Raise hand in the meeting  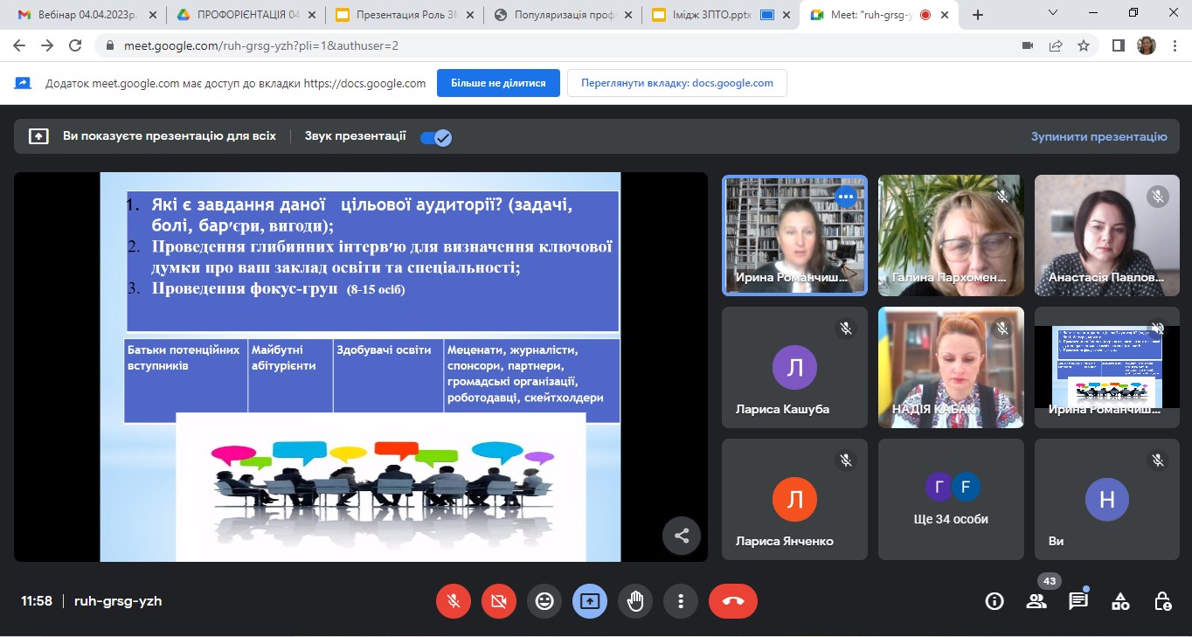point(635,601)
